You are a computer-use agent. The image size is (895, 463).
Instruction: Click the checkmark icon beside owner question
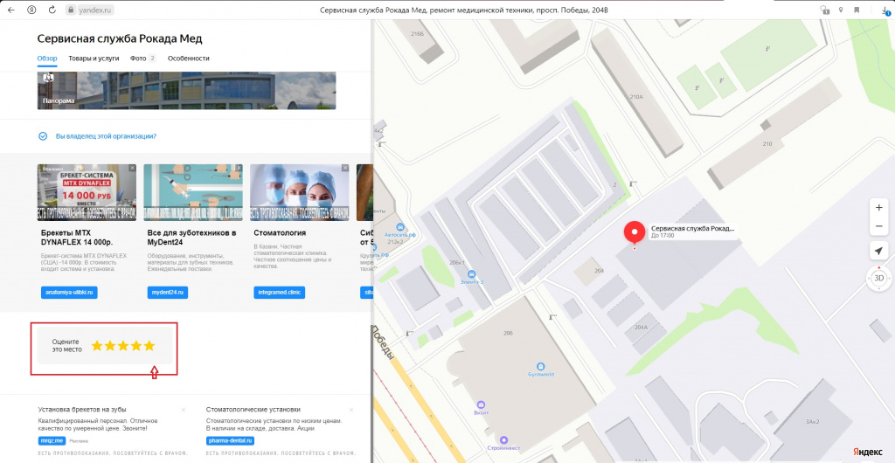click(x=43, y=136)
